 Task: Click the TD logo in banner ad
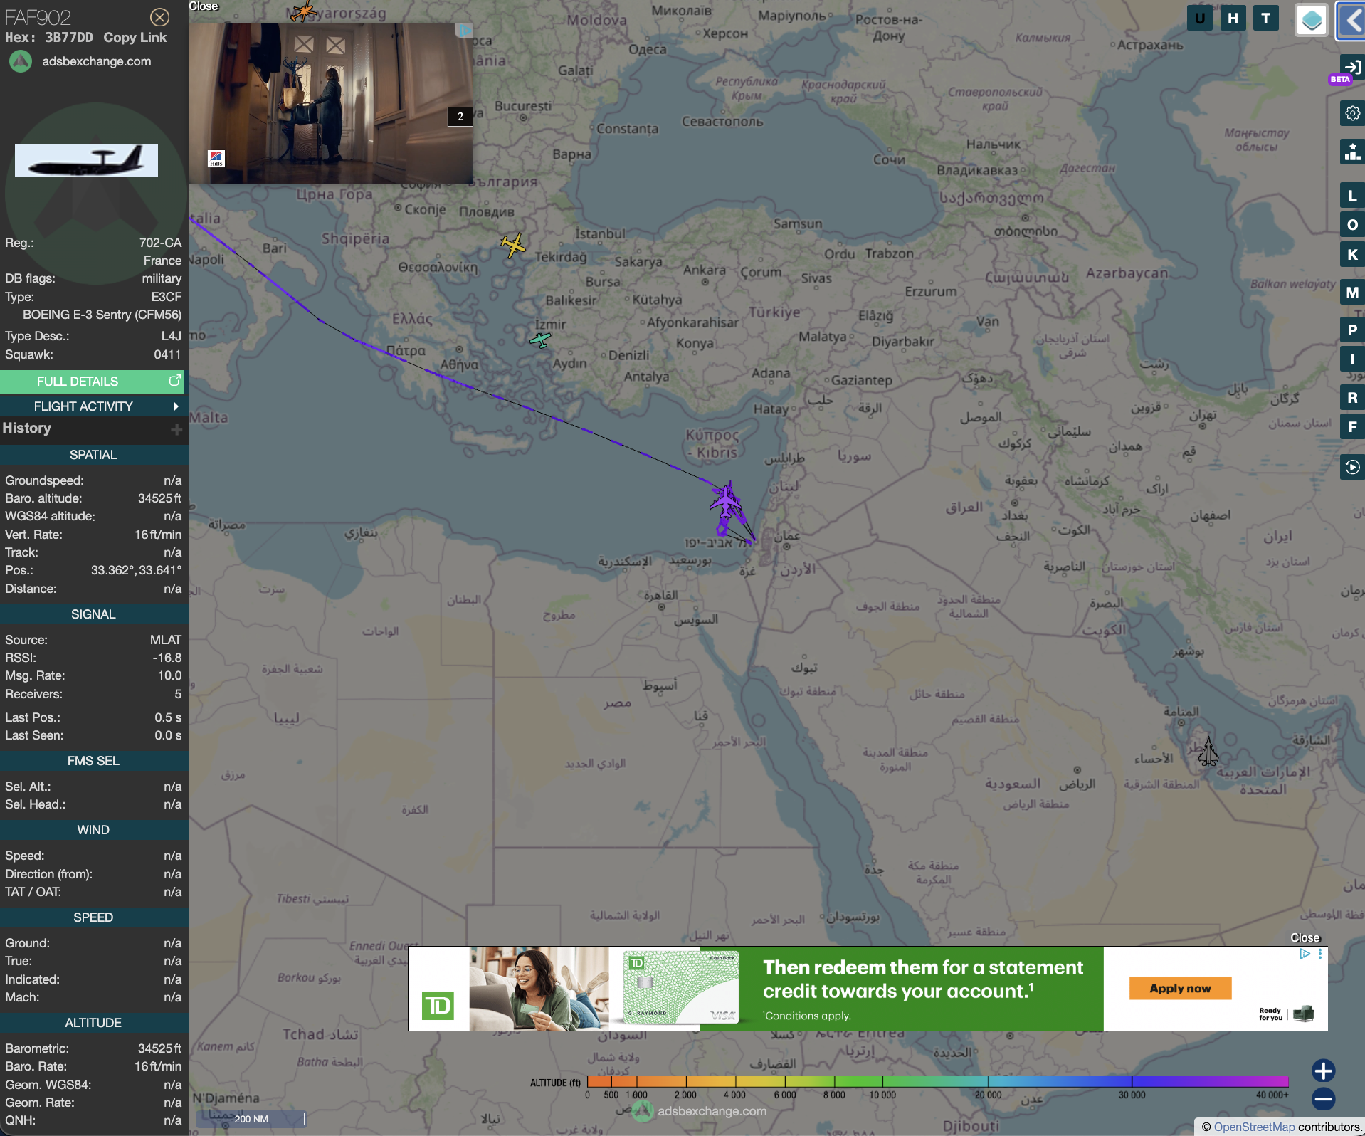click(438, 1006)
